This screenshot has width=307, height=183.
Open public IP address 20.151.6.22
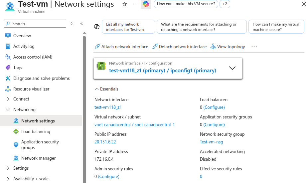point(105,142)
